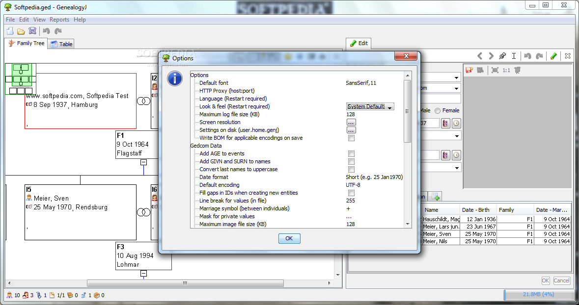
Task: Click Screen resolution ellipsis button
Action: coord(351,122)
